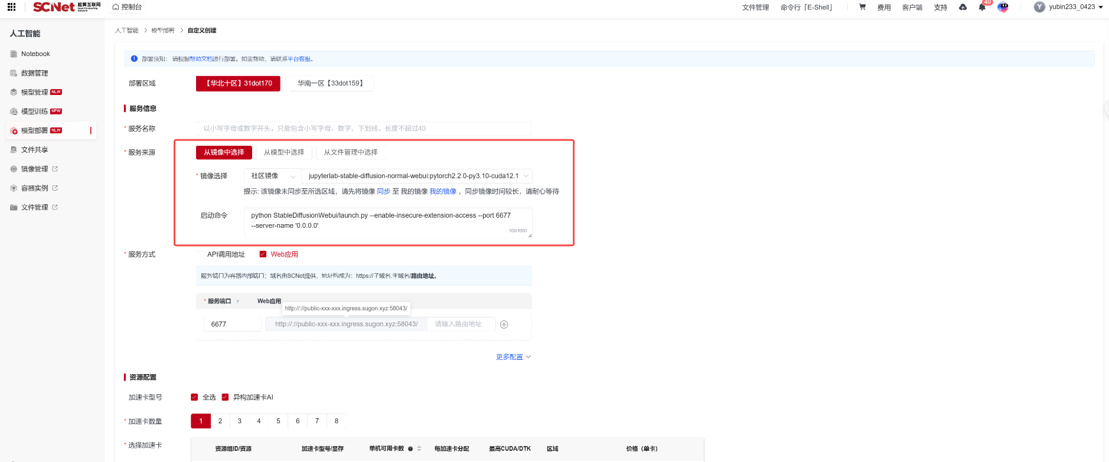Viewport: 1109px width, 462px height.
Task: Toggle the API调用地址 checkbox
Action: coord(200,254)
